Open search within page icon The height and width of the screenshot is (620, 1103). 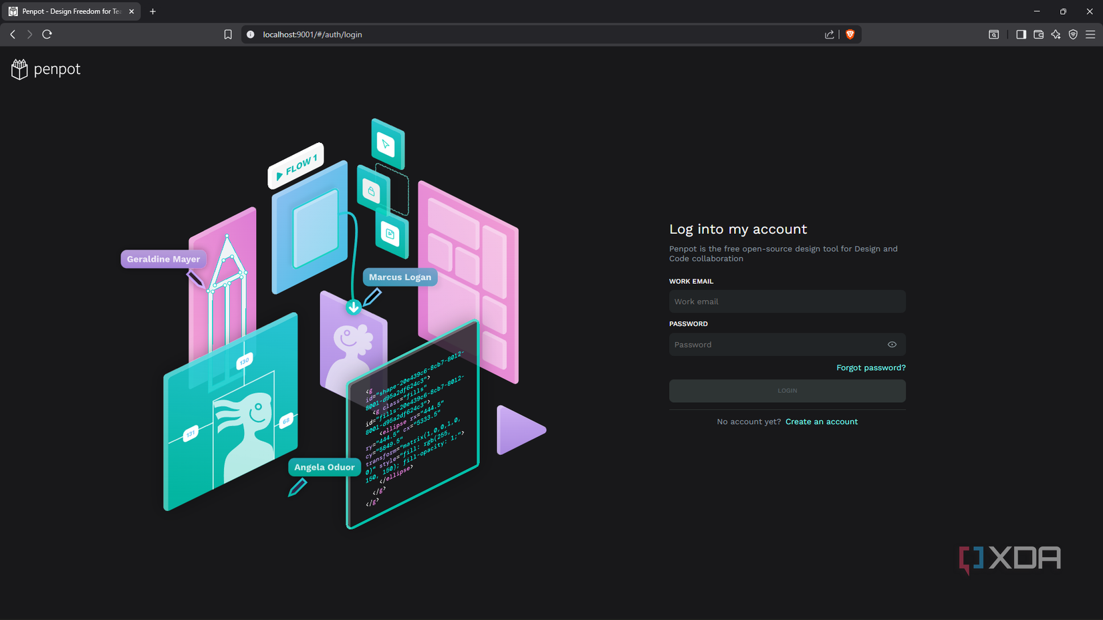point(994,34)
